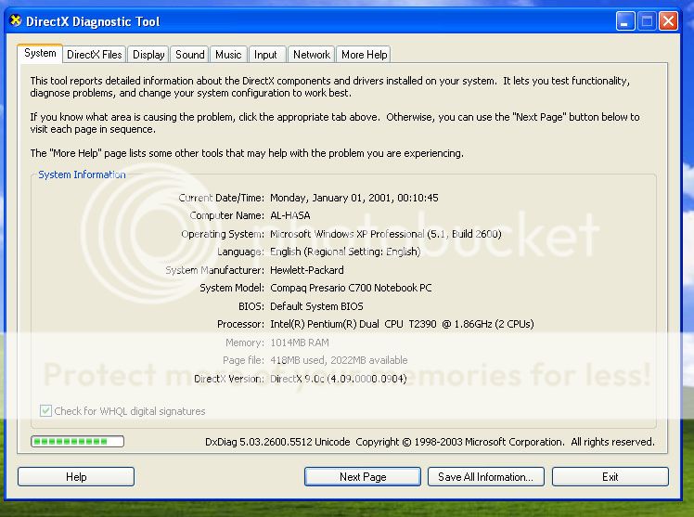
Task: Switch to the Sound tab
Action: (190, 55)
